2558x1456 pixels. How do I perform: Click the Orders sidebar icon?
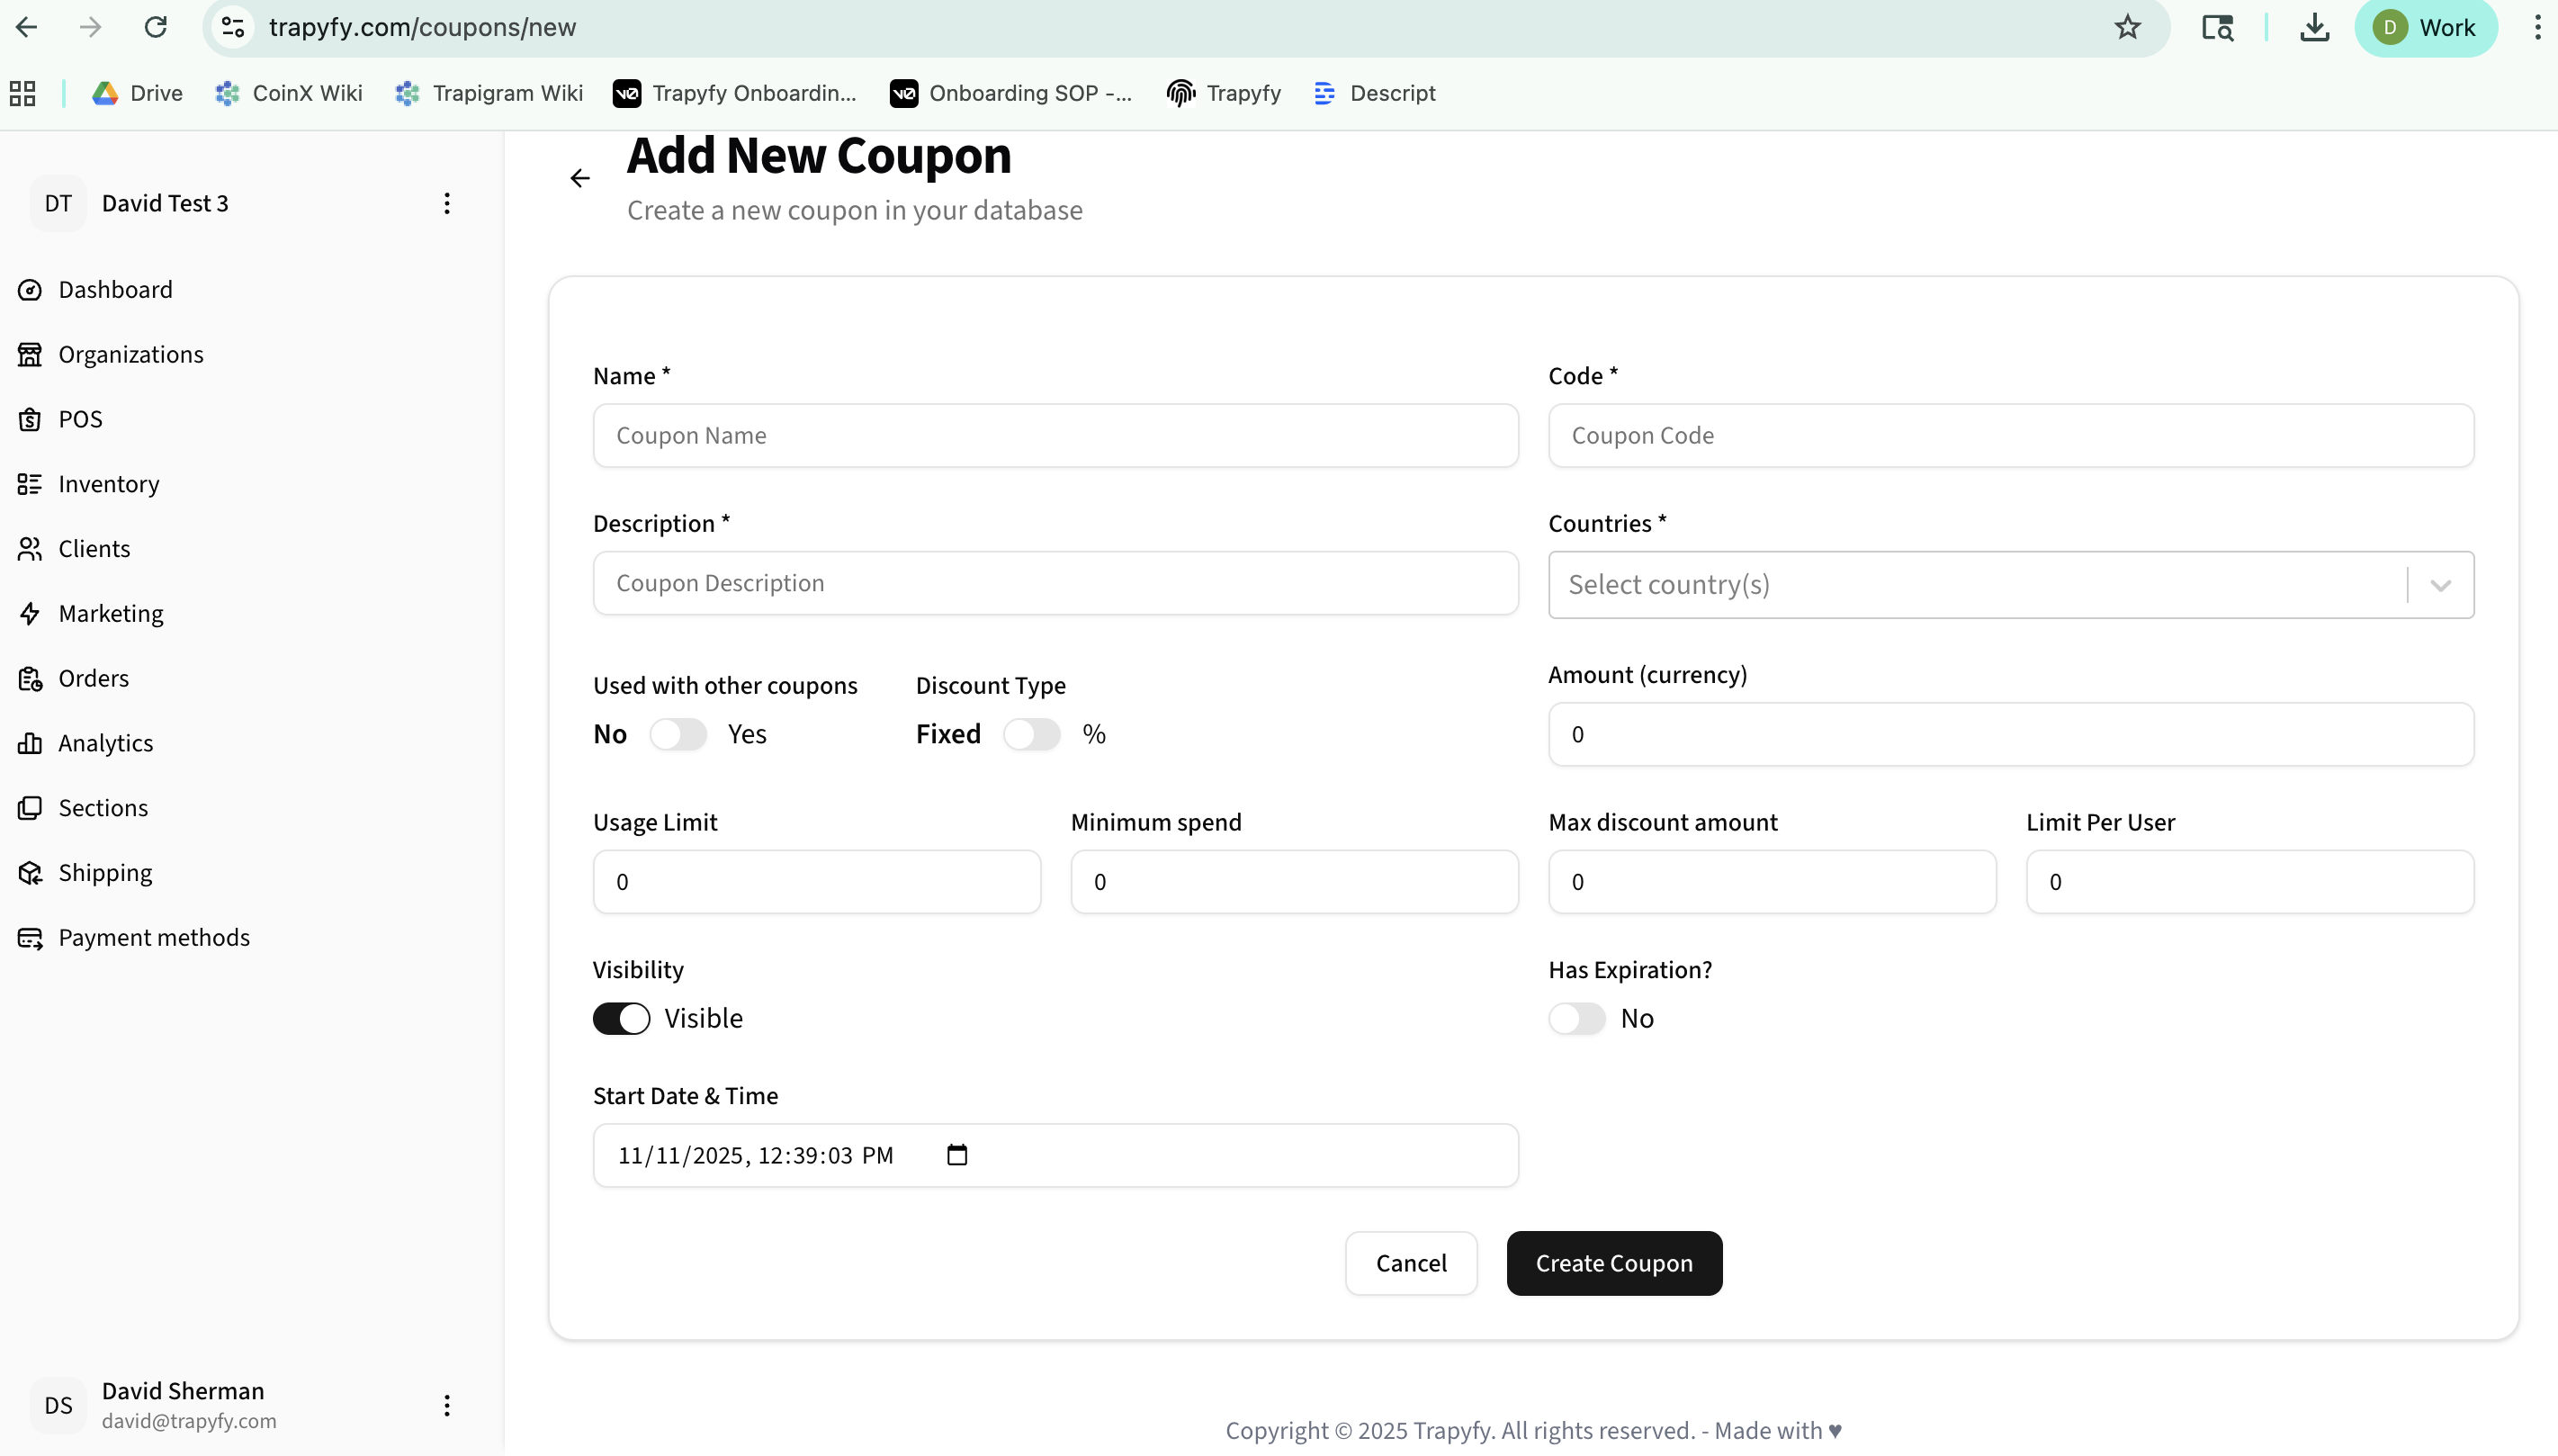(30, 678)
